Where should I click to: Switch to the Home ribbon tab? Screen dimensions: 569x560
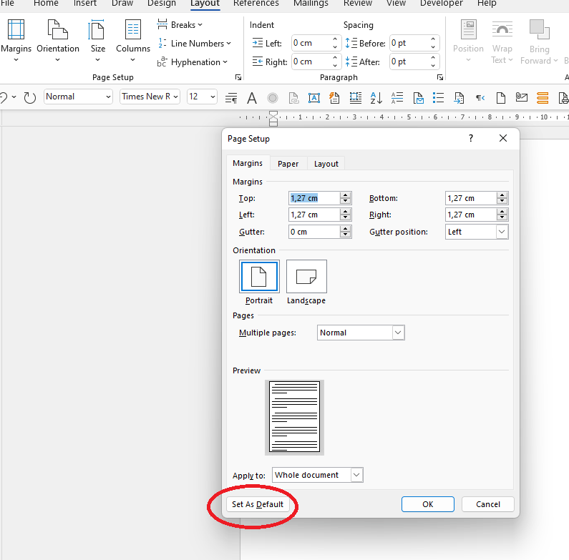coord(46,4)
